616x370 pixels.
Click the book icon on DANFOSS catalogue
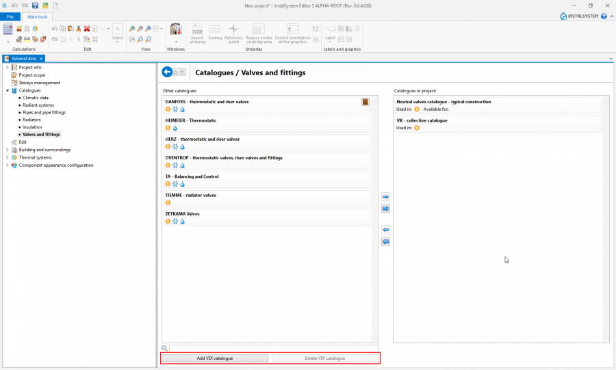point(365,102)
